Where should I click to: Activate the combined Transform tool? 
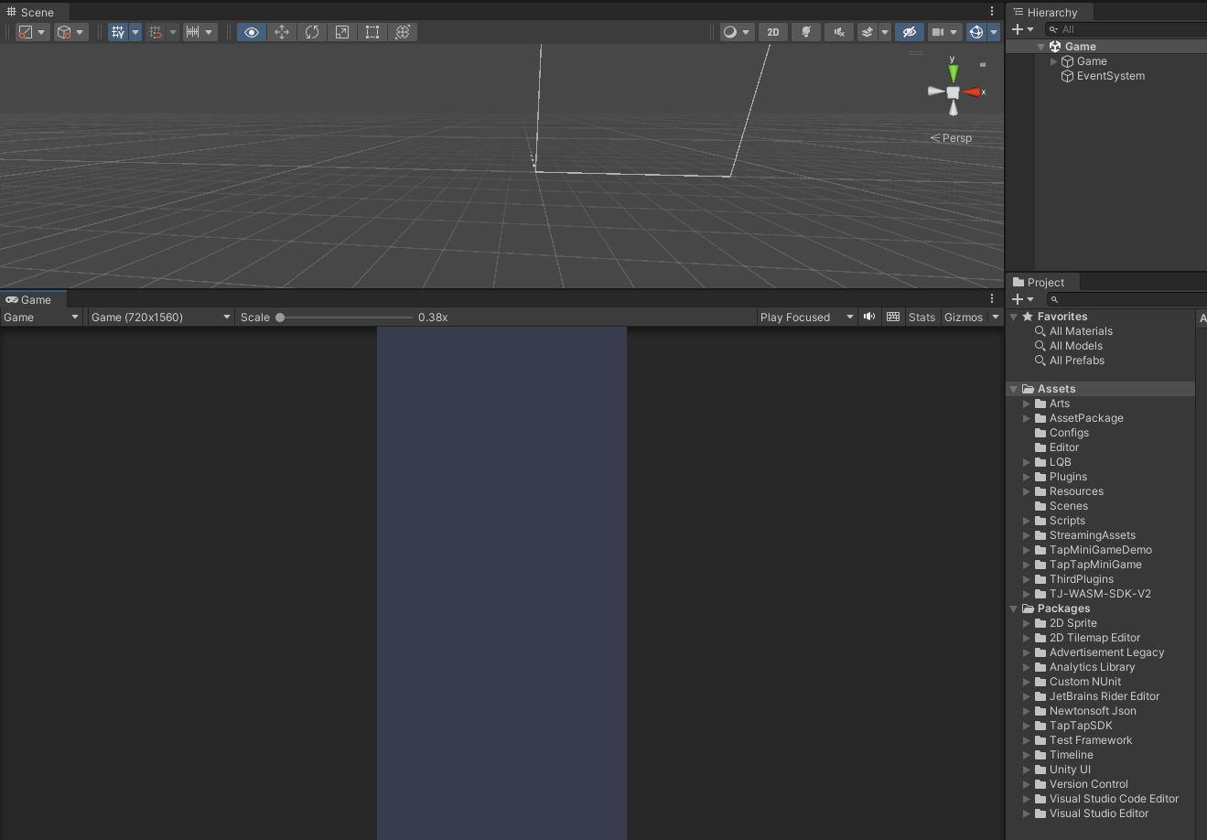click(x=403, y=32)
